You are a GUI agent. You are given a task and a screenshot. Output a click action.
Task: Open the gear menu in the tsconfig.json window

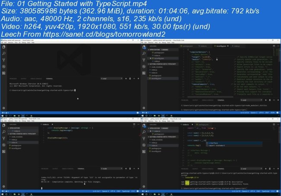pos(144,108)
